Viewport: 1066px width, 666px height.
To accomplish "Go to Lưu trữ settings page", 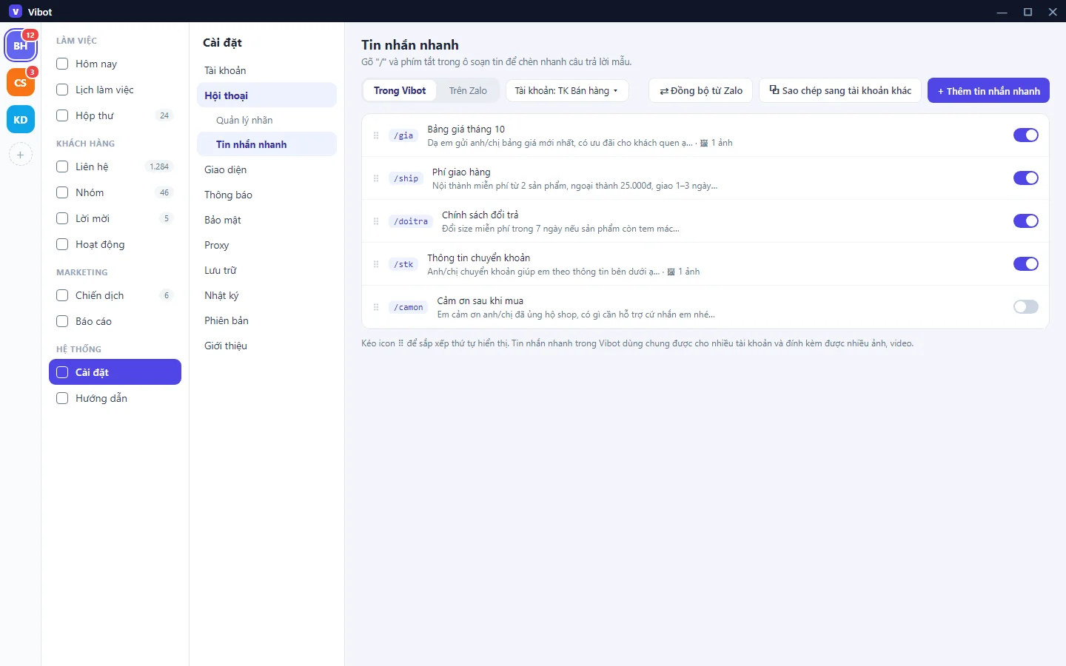I will point(266,270).
